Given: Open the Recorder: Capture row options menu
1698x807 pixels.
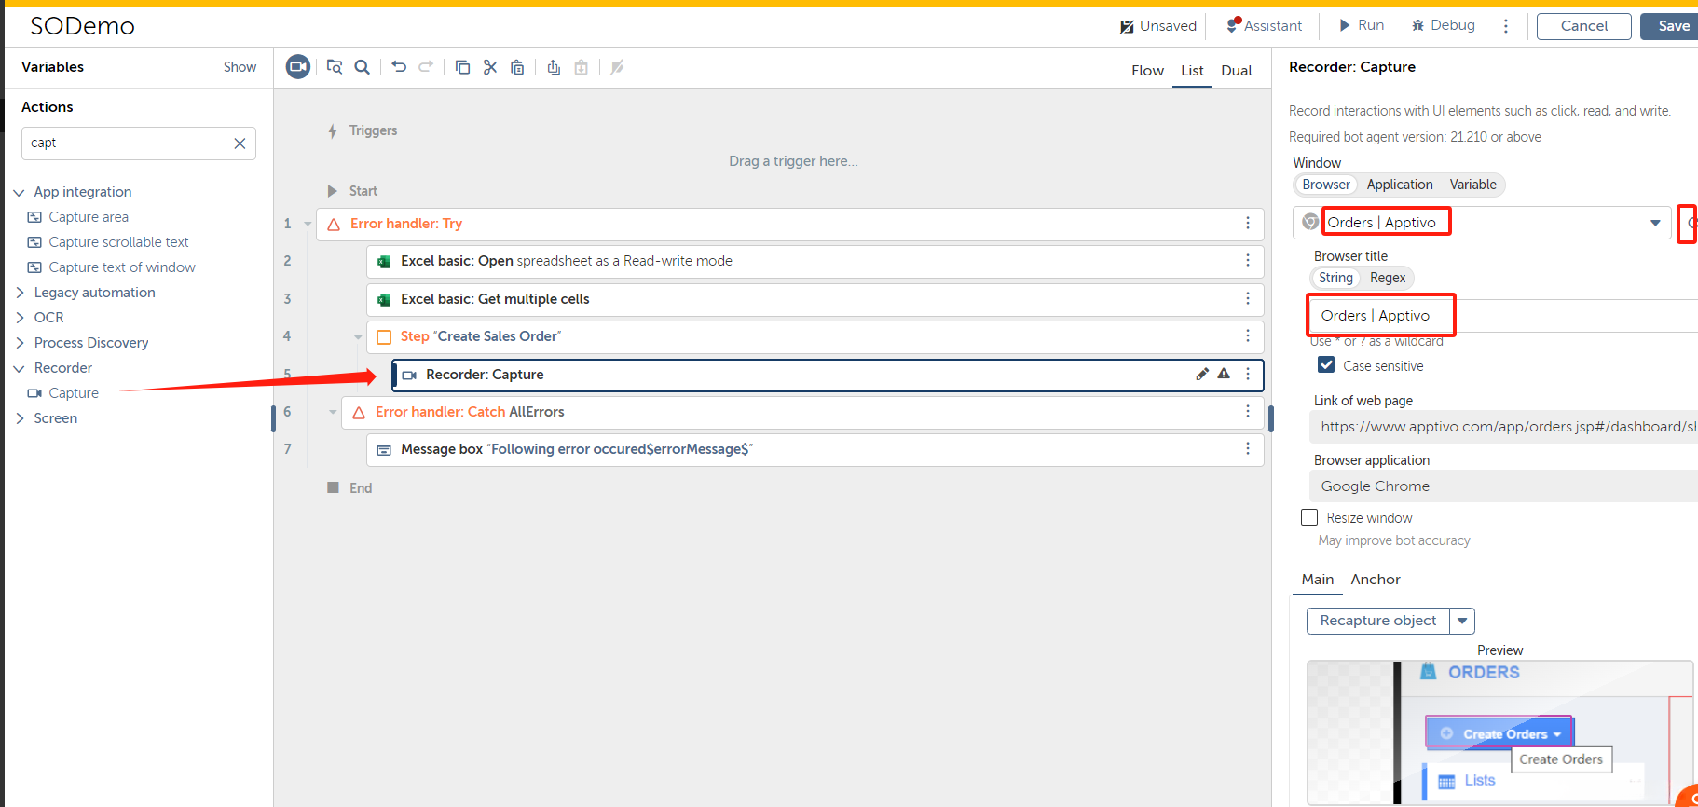Looking at the screenshot, I should coord(1248,375).
